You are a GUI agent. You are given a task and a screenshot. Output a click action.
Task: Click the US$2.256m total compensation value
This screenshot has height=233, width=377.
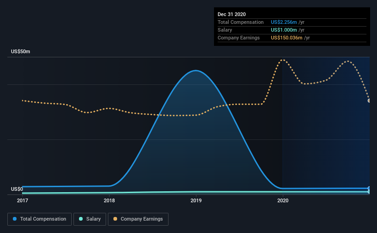coord(284,22)
